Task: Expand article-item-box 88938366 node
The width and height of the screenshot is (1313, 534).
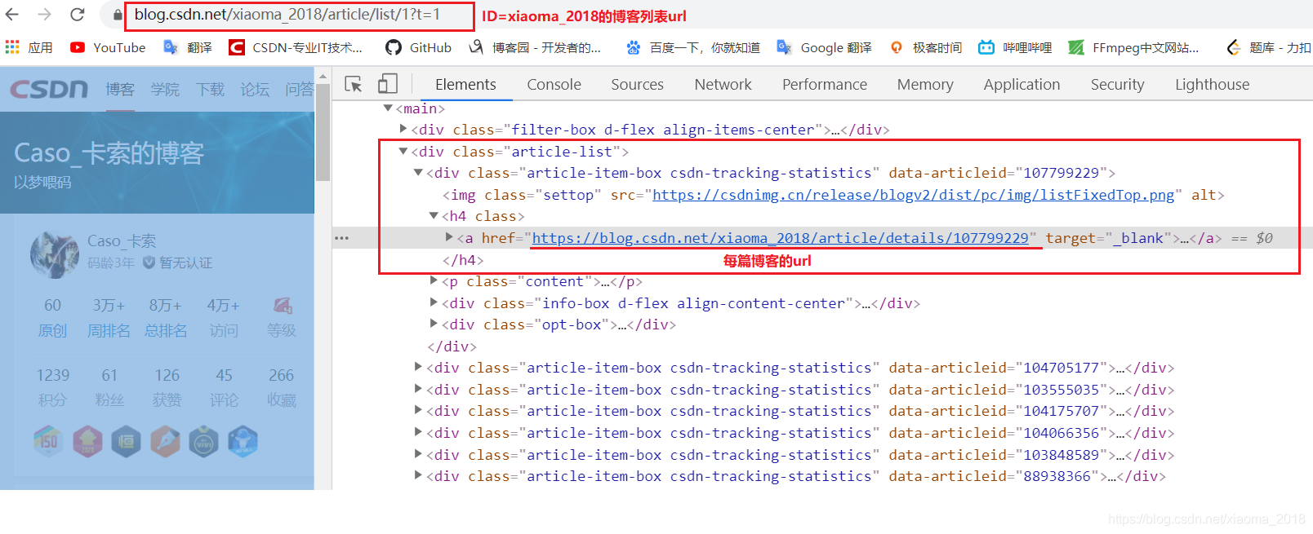Action: 418,475
